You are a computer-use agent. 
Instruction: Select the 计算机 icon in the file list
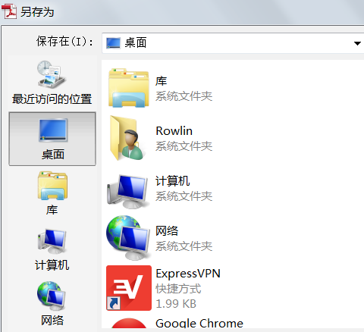tap(127, 191)
